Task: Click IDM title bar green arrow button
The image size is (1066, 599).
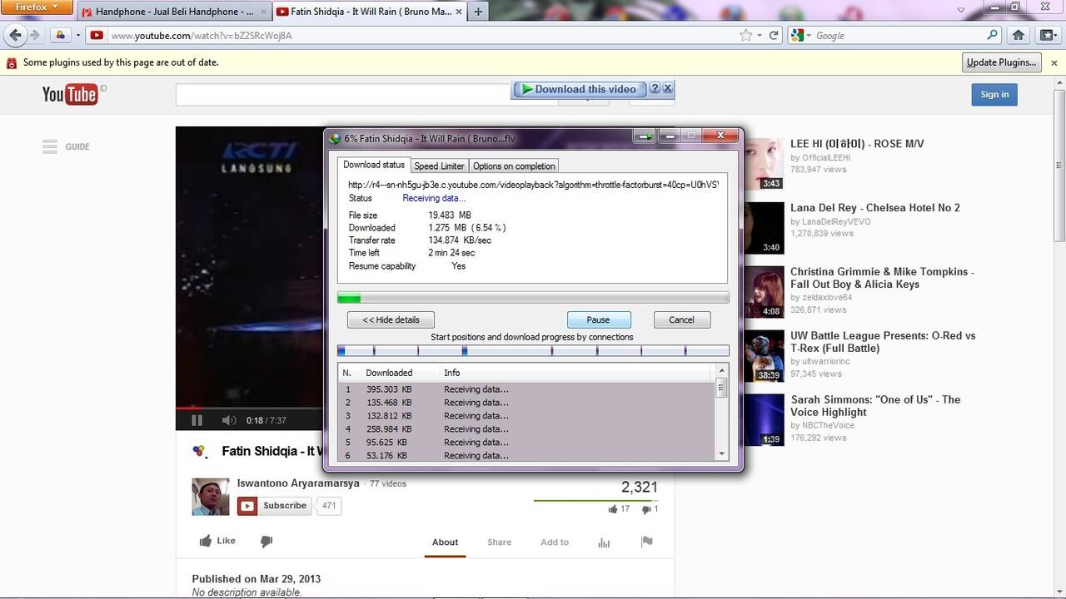Action: pos(645,136)
